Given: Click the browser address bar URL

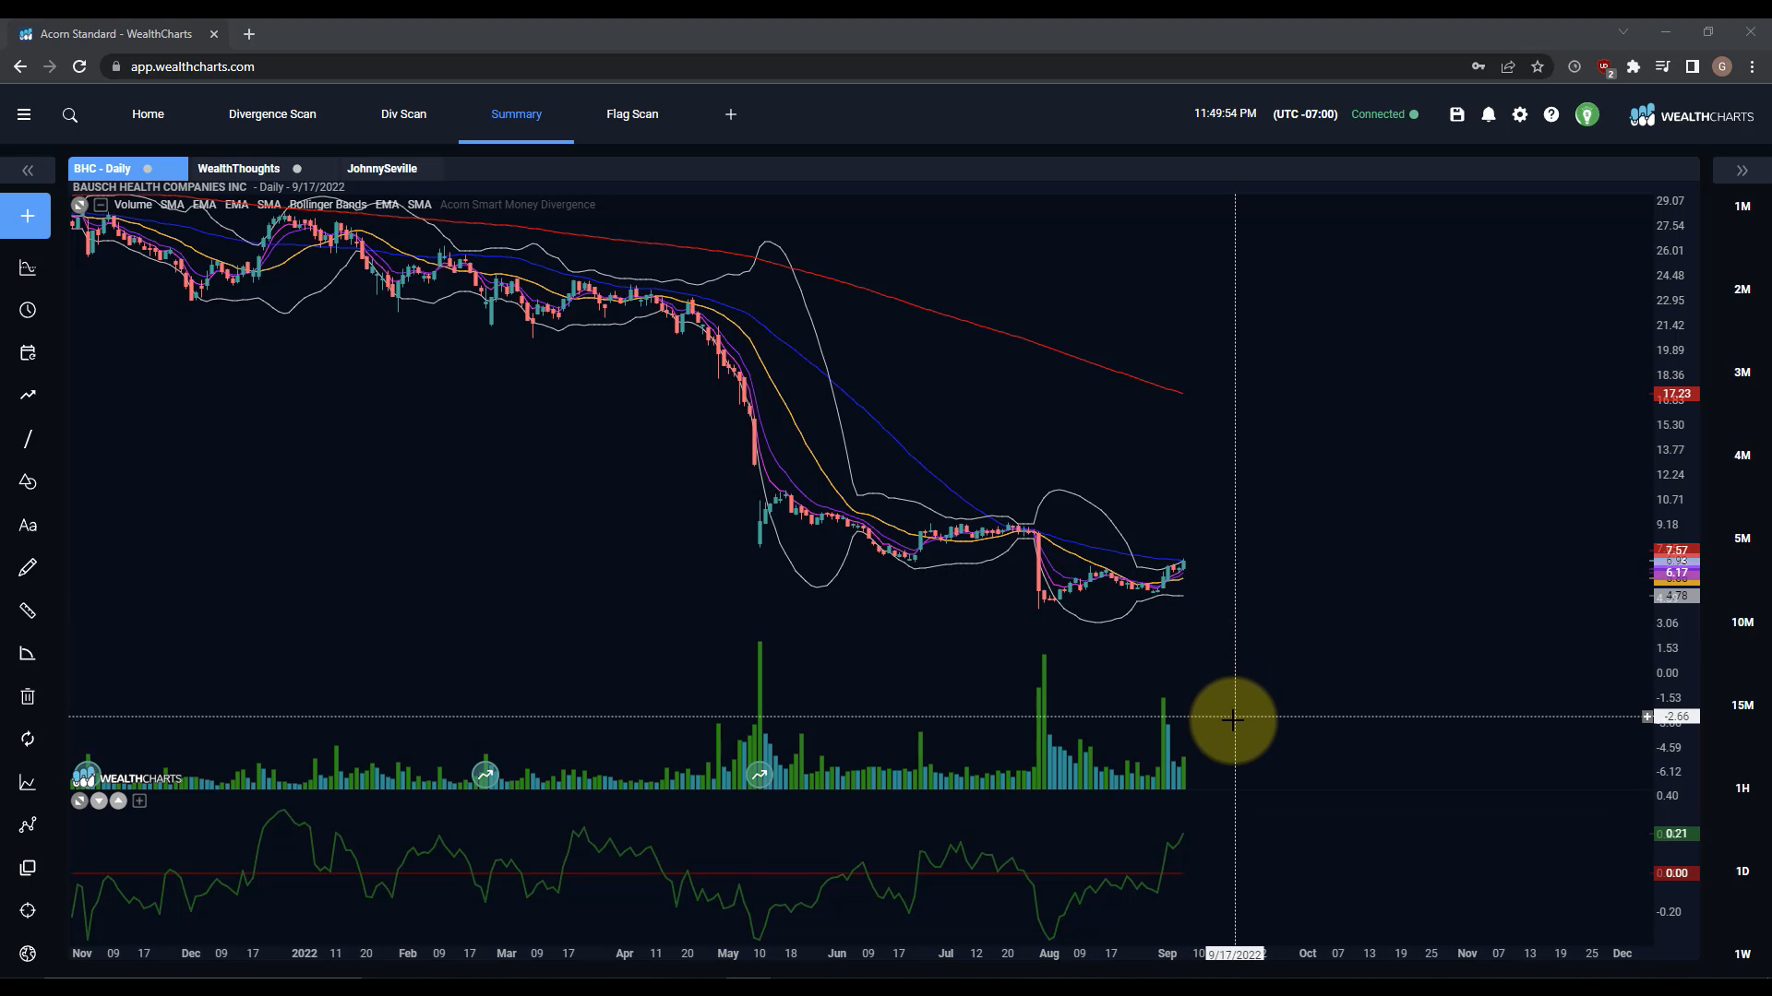Looking at the screenshot, I should coord(192,66).
